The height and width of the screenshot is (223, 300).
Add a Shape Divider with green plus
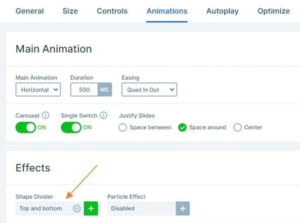tap(91, 208)
